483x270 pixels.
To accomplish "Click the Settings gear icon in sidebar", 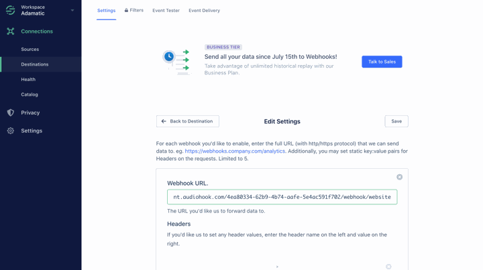I will point(11,131).
